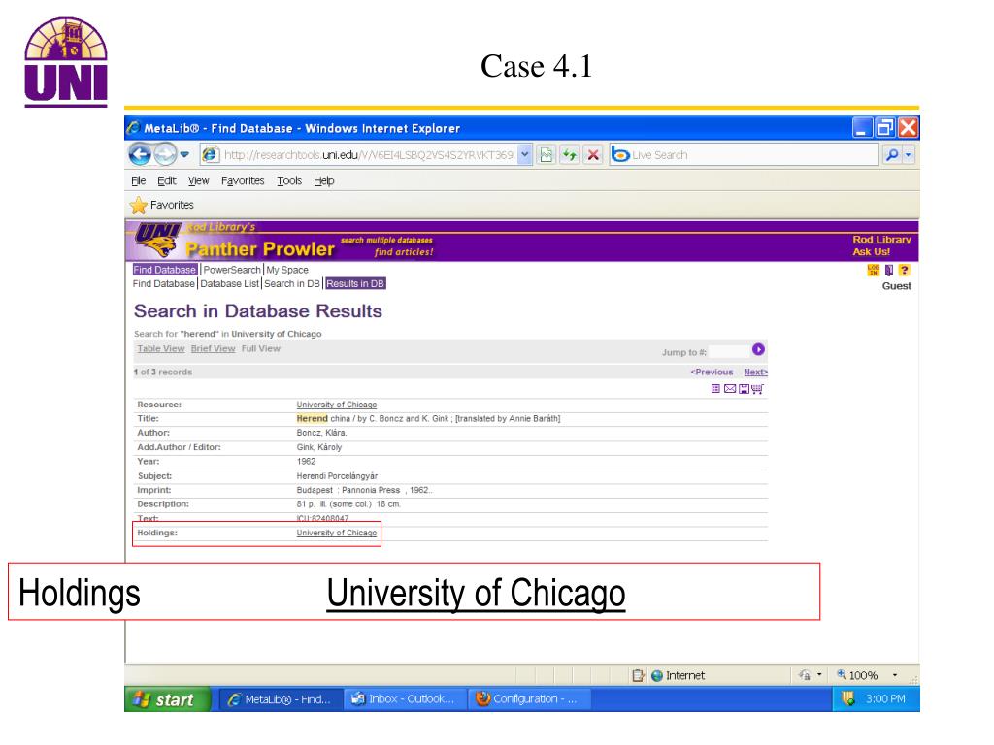Click the record list grid icon
Image resolution: width=994 pixels, height=745 pixels.
(x=715, y=389)
